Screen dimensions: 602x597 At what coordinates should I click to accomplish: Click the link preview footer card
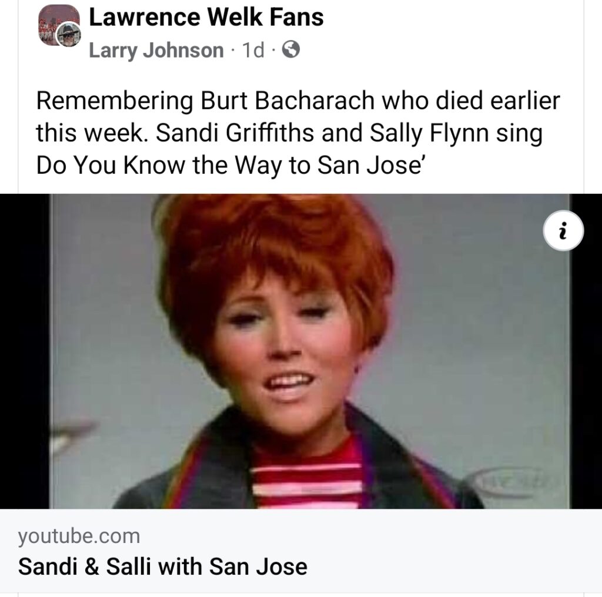301,551
